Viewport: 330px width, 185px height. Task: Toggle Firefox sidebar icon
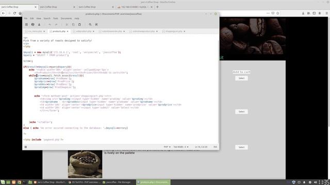[x=314, y=13]
